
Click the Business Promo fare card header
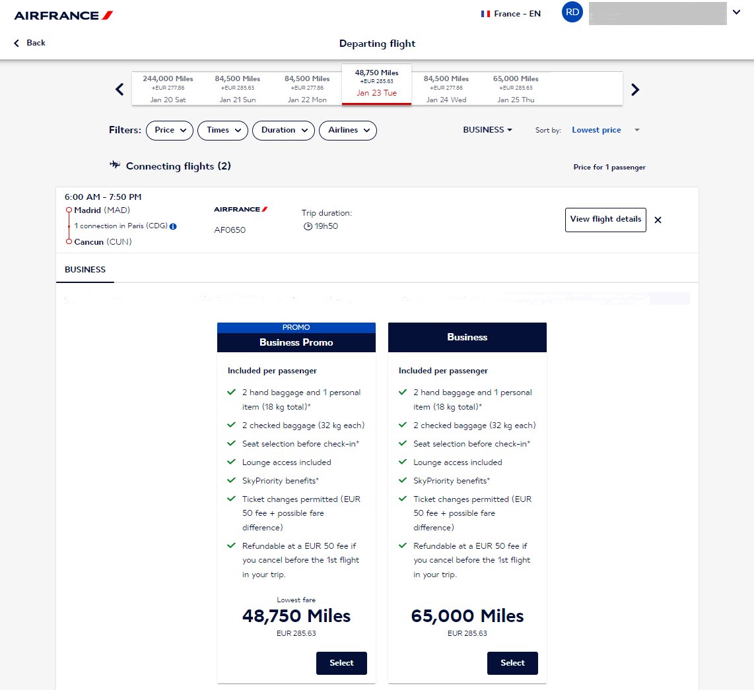coord(296,337)
